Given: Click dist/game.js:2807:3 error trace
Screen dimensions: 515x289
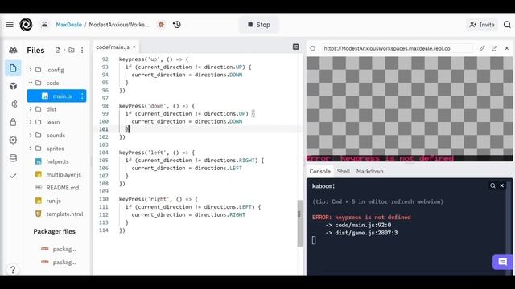Looking at the screenshot, I should (x=366, y=233).
